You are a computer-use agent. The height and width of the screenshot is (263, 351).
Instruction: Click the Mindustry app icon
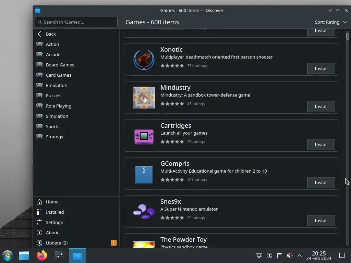[144, 98]
